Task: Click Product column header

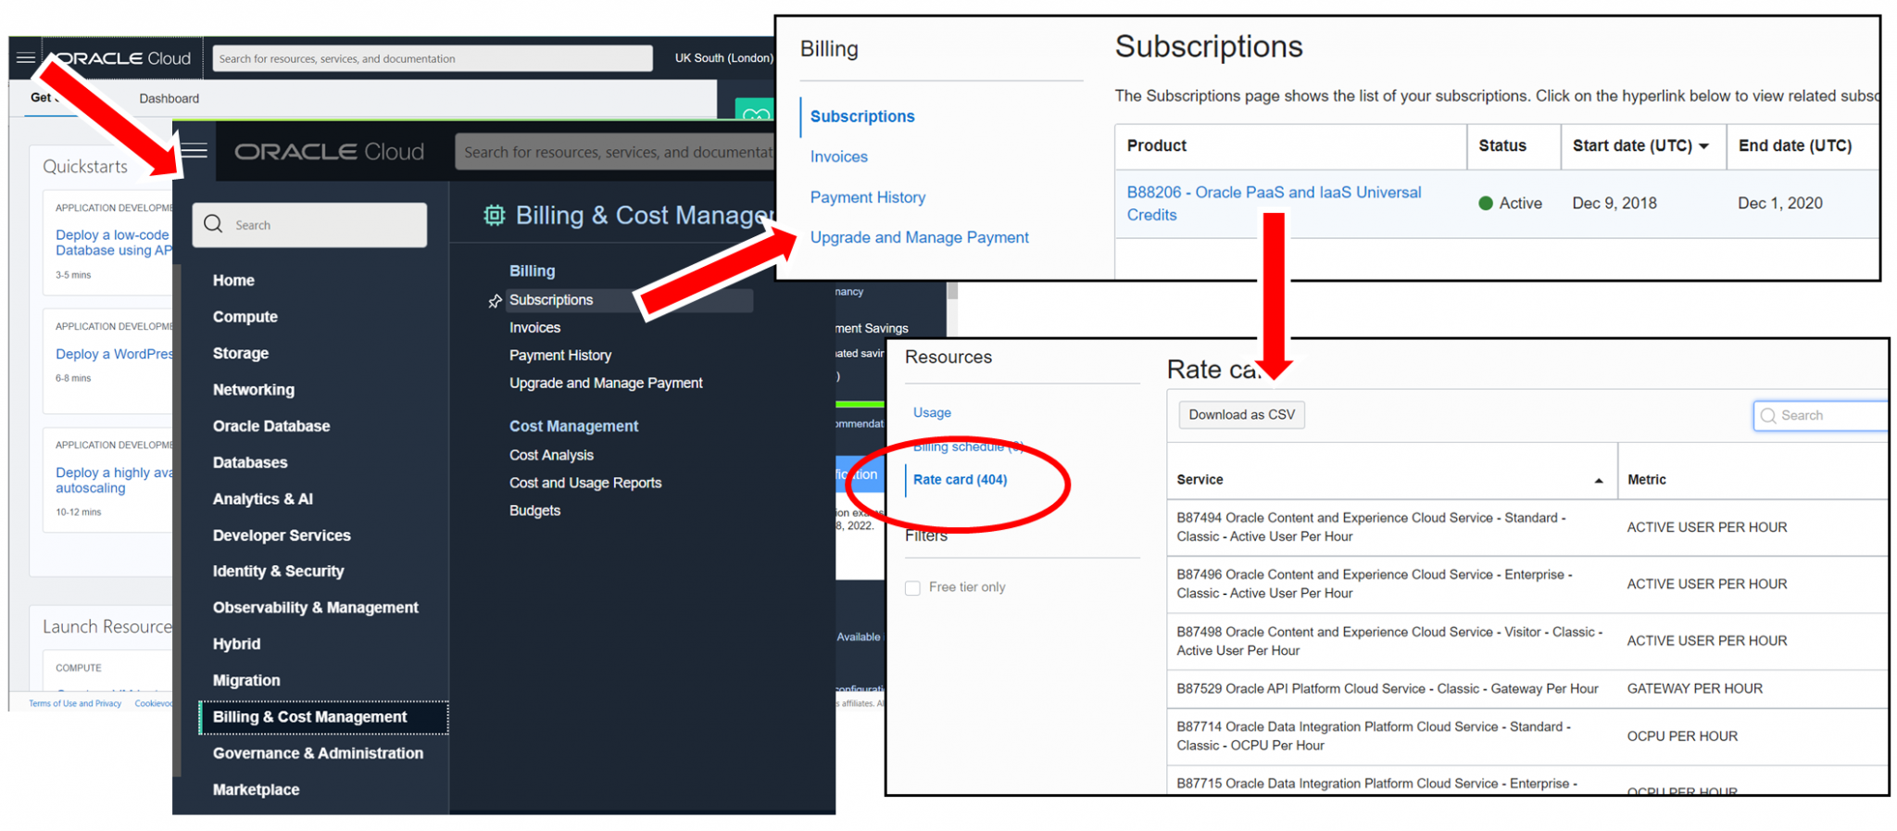Action: 1156,145
